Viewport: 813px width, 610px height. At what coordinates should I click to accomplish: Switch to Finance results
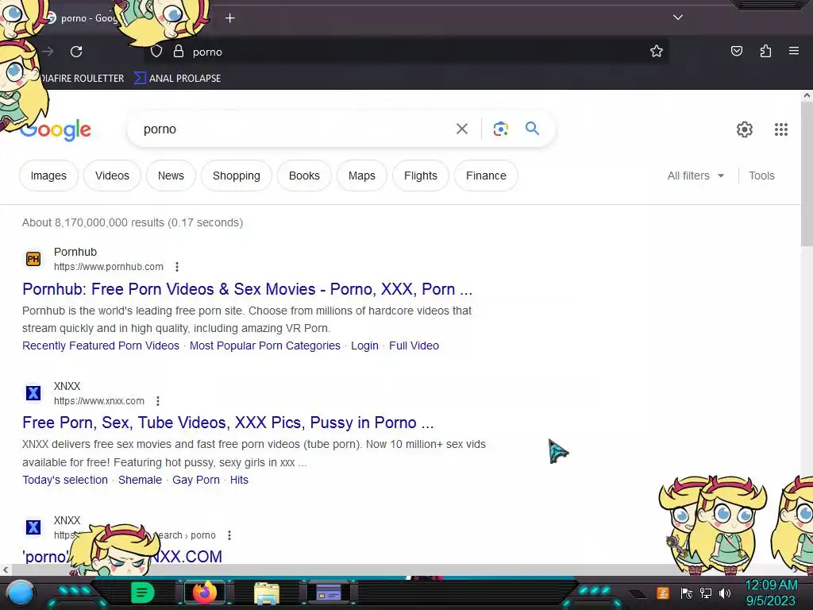pyautogui.click(x=486, y=176)
